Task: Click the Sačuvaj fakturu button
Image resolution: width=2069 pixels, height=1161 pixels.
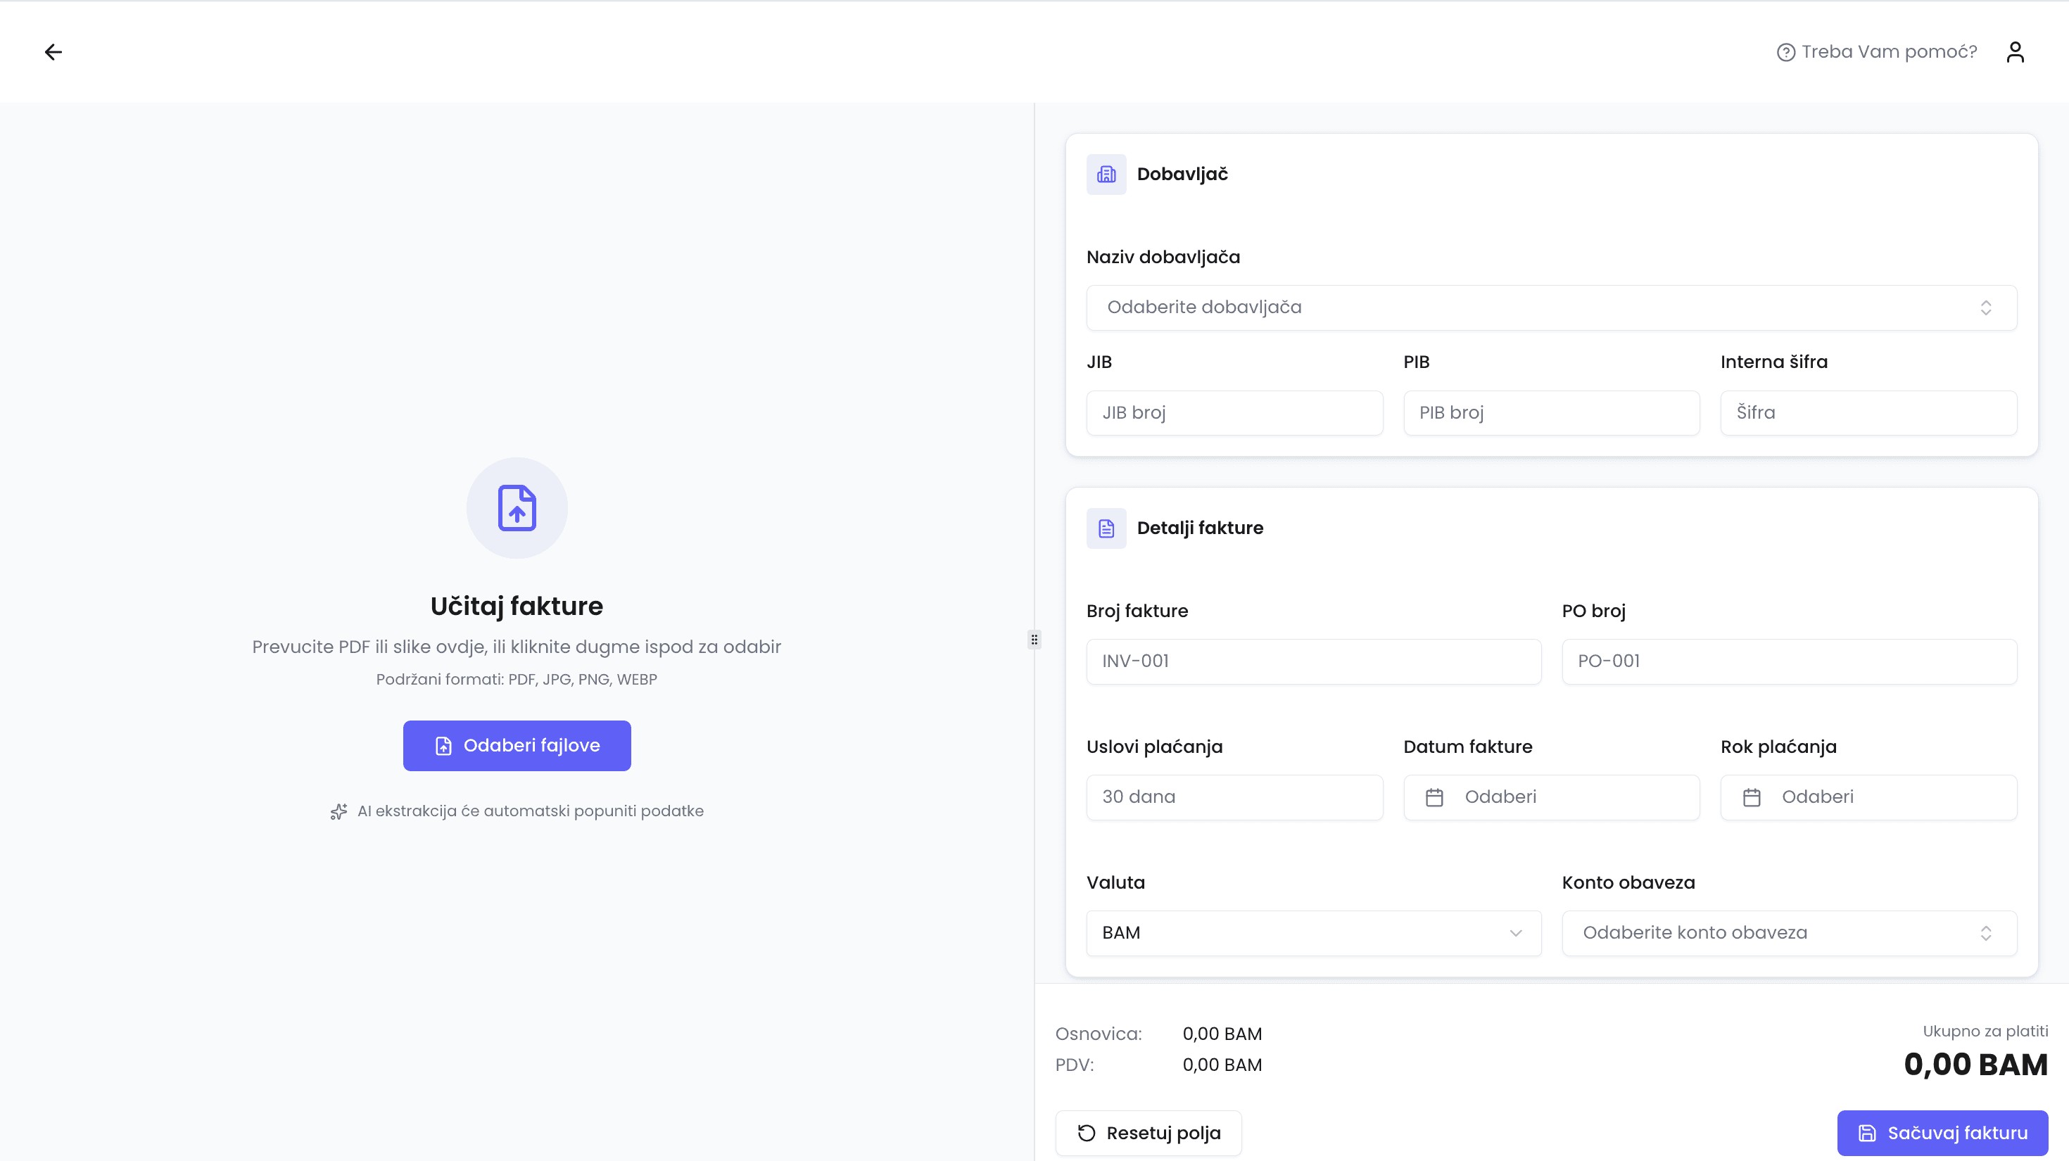Action: pyautogui.click(x=1942, y=1133)
